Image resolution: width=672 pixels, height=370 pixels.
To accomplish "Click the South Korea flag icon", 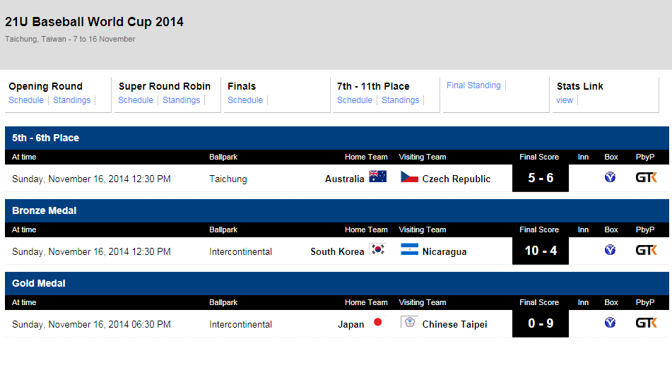I will coord(377,249).
